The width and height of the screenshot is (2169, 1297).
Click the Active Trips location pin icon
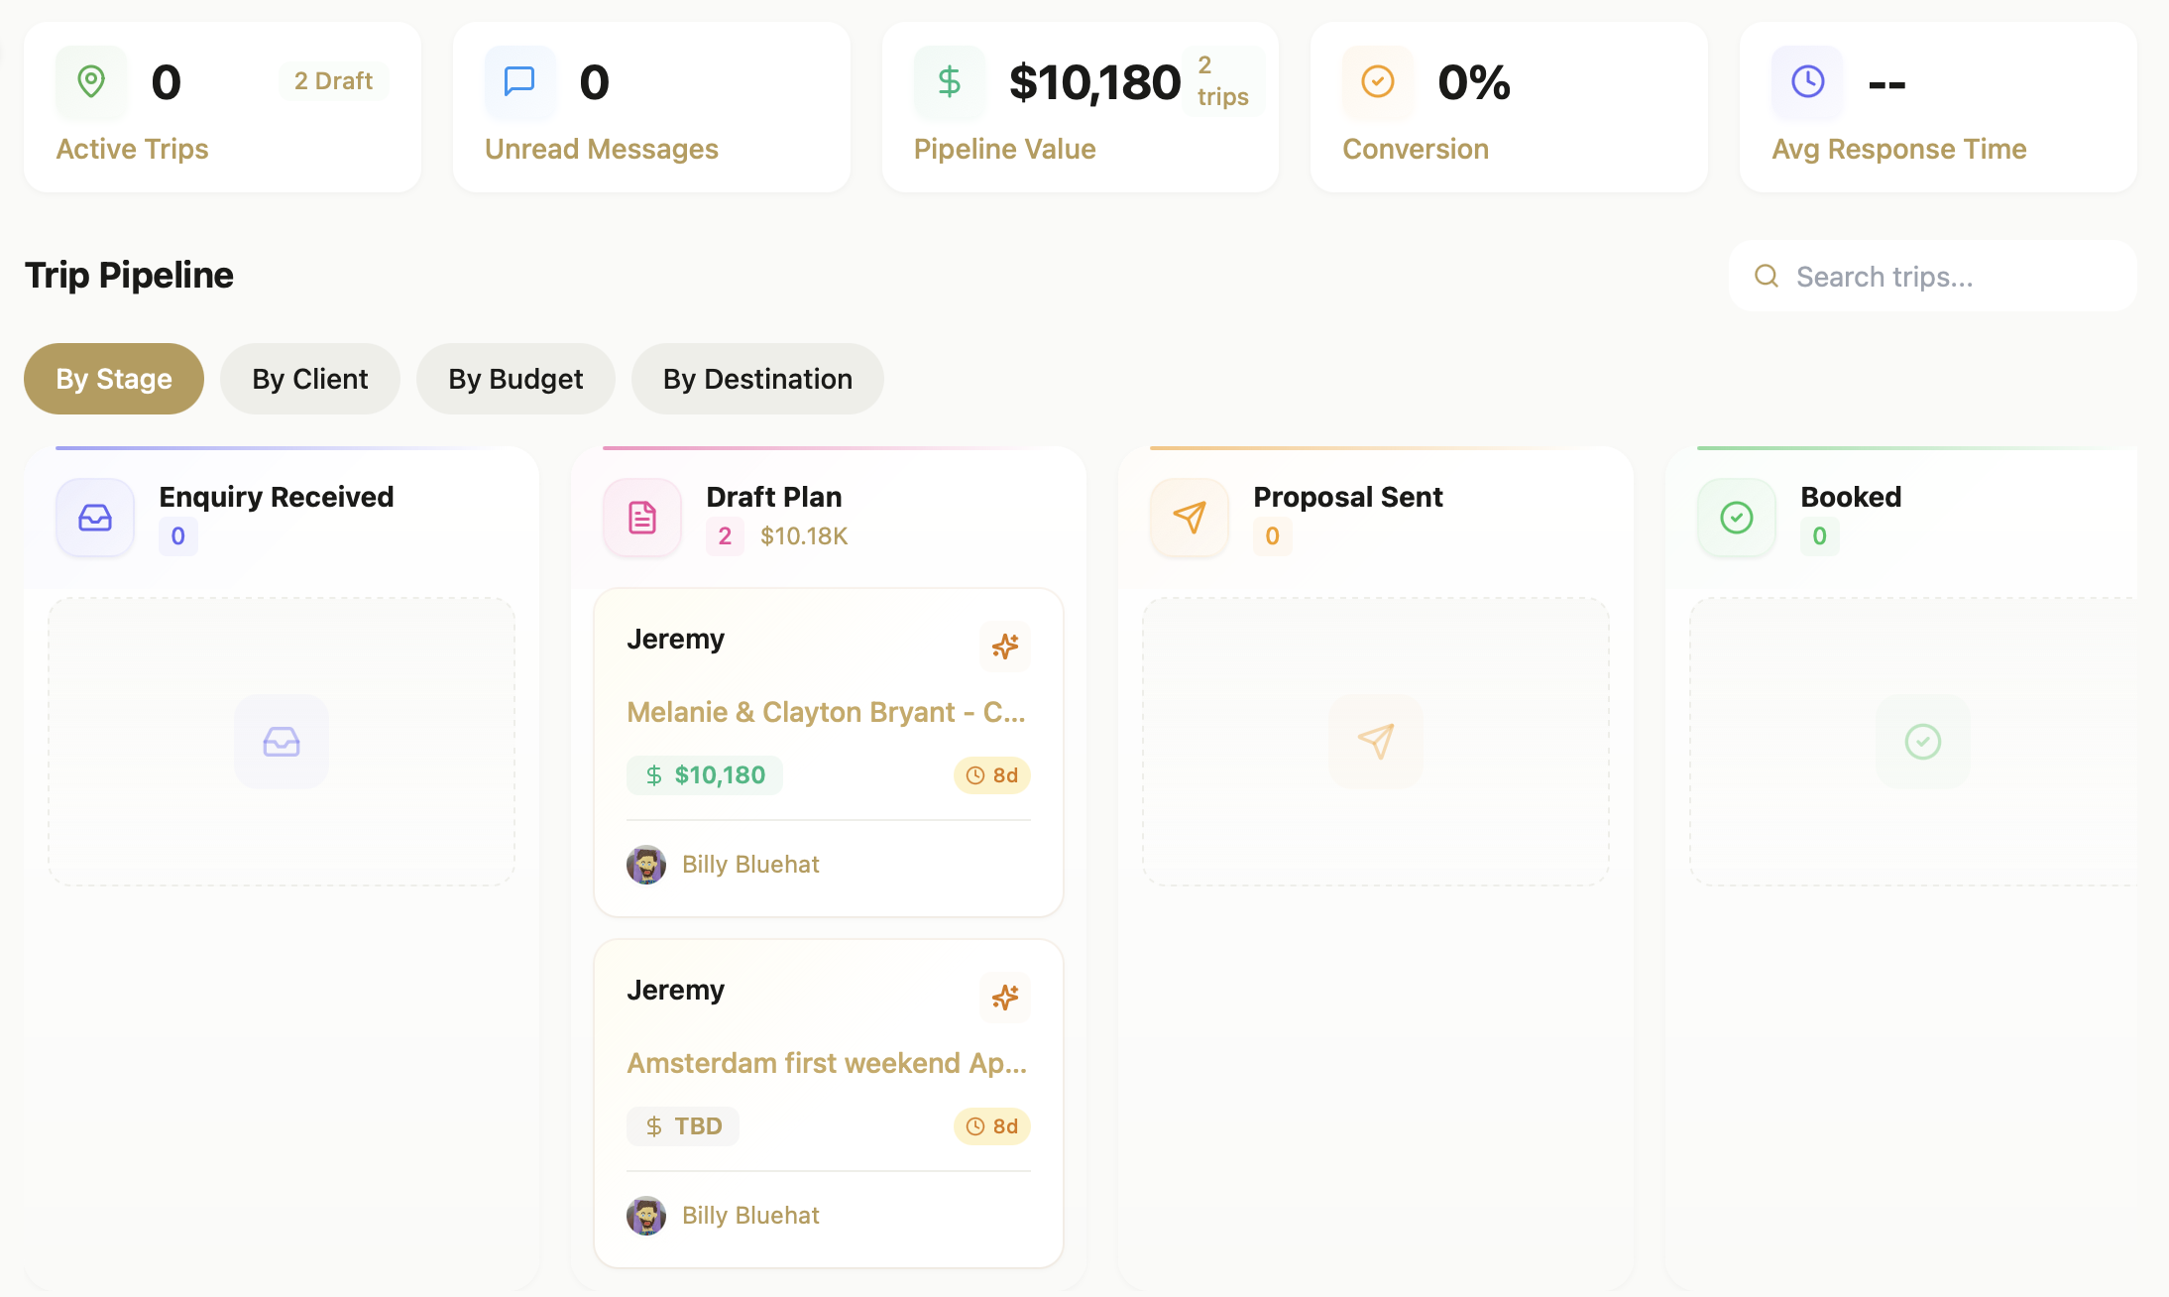(90, 82)
